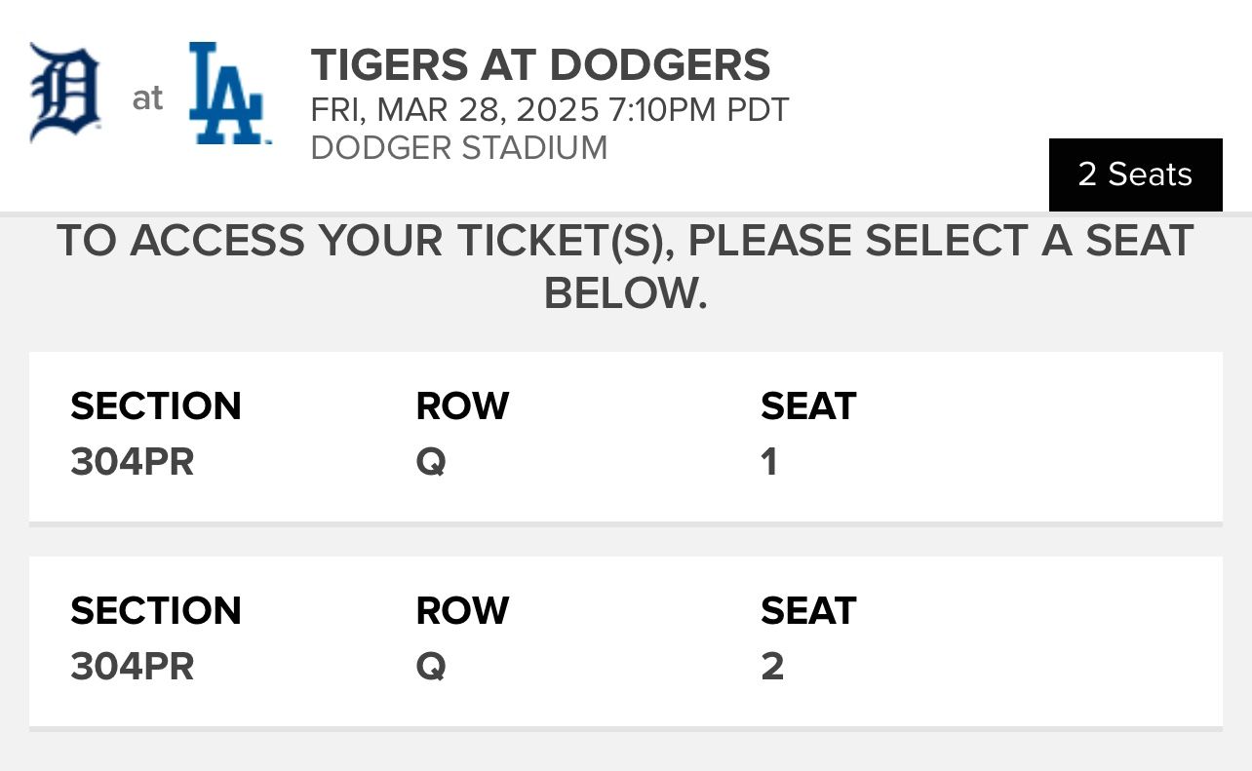The height and width of the screenshot is (771, 1252).
Task: Click the "2 Seats" badge
Action: click(x=1135, y=174)
